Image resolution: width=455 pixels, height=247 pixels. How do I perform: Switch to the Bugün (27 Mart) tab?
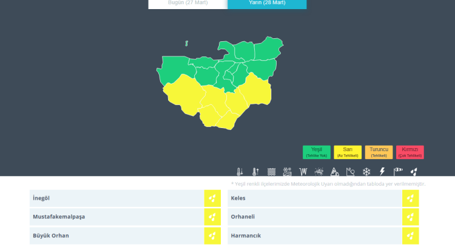click(x=187, y=3)
